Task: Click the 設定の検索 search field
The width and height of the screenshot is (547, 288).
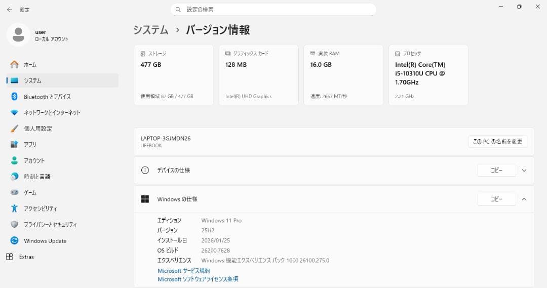Action: (273, 10)
